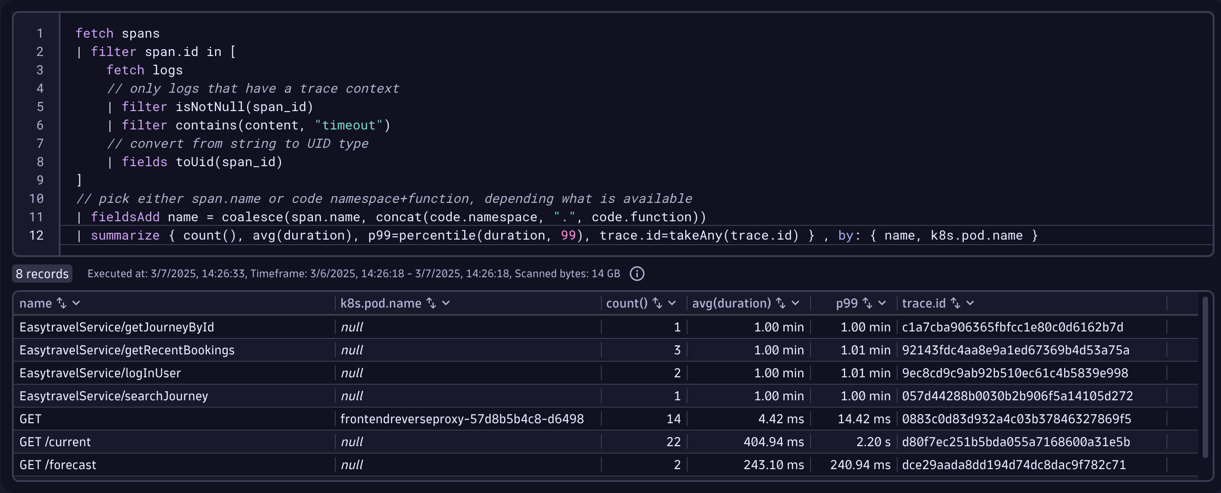Screen dimensions: 1221x493
Task: Click the 8 records badge
Action: tap(42, 274)
